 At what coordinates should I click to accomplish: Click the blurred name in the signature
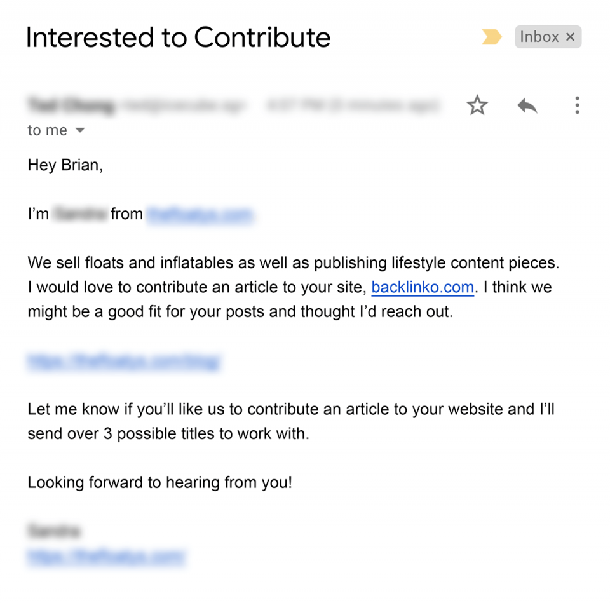pos(53,531)
